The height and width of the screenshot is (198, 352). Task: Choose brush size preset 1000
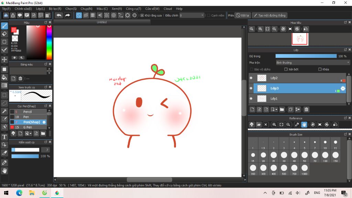[x=305, y=169]
